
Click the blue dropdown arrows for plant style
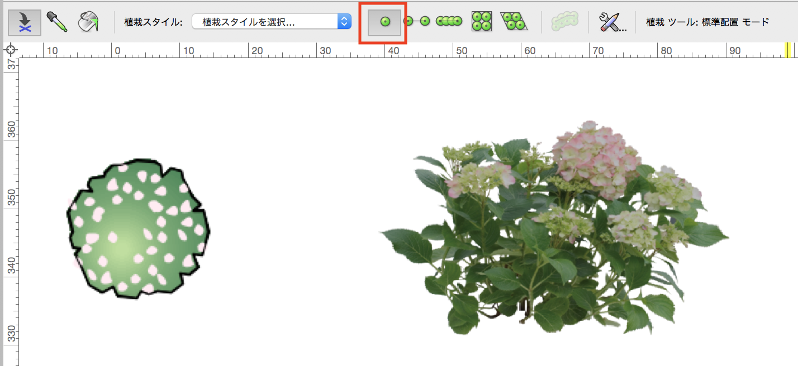[x=344, y=22]
